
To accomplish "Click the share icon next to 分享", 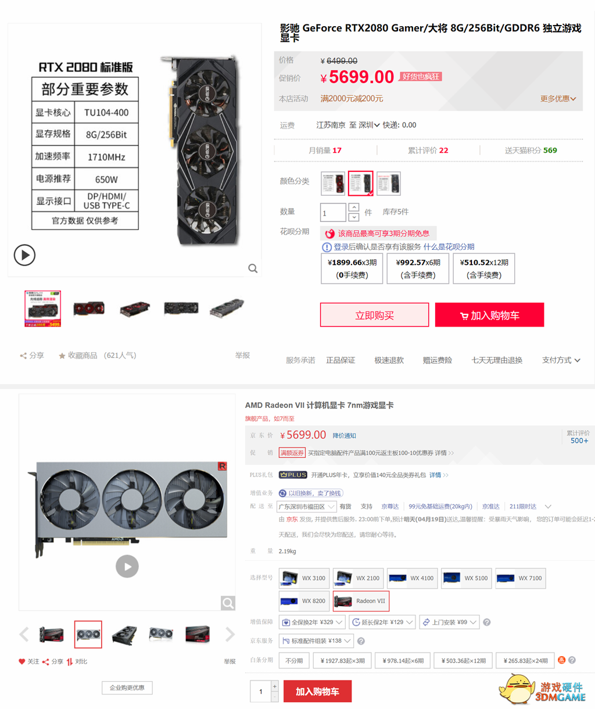I will [23, 356].
